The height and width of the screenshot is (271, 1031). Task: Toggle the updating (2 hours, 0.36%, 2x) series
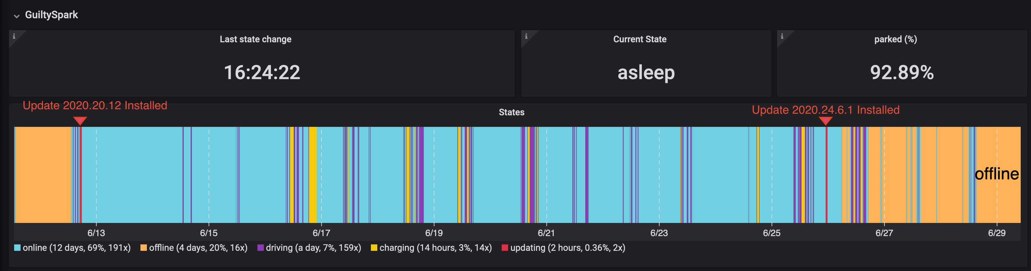[568, 248]
